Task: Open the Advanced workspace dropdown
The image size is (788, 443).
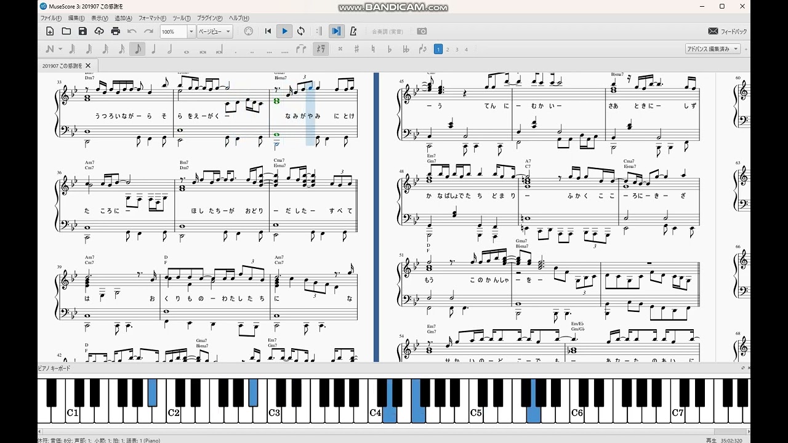Action: (x=713, y=49)
